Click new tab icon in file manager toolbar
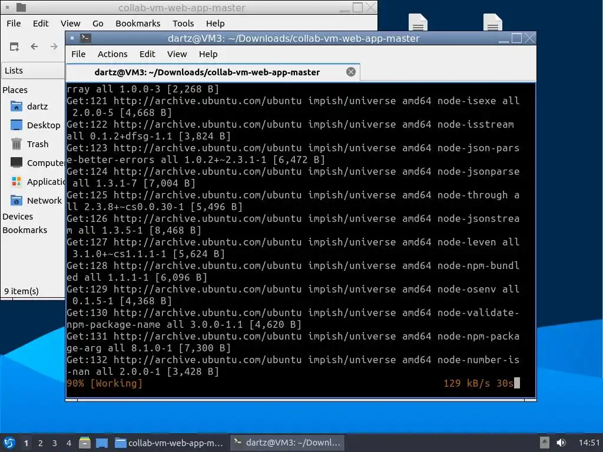Viewport: 603px width, 452px height. (14, 46)
